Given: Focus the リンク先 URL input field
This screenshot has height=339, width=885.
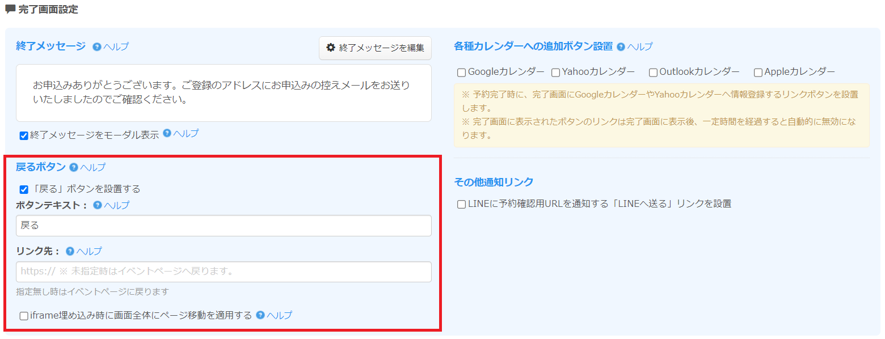Looking at the screenshot, I should click(x=224, y=272).
